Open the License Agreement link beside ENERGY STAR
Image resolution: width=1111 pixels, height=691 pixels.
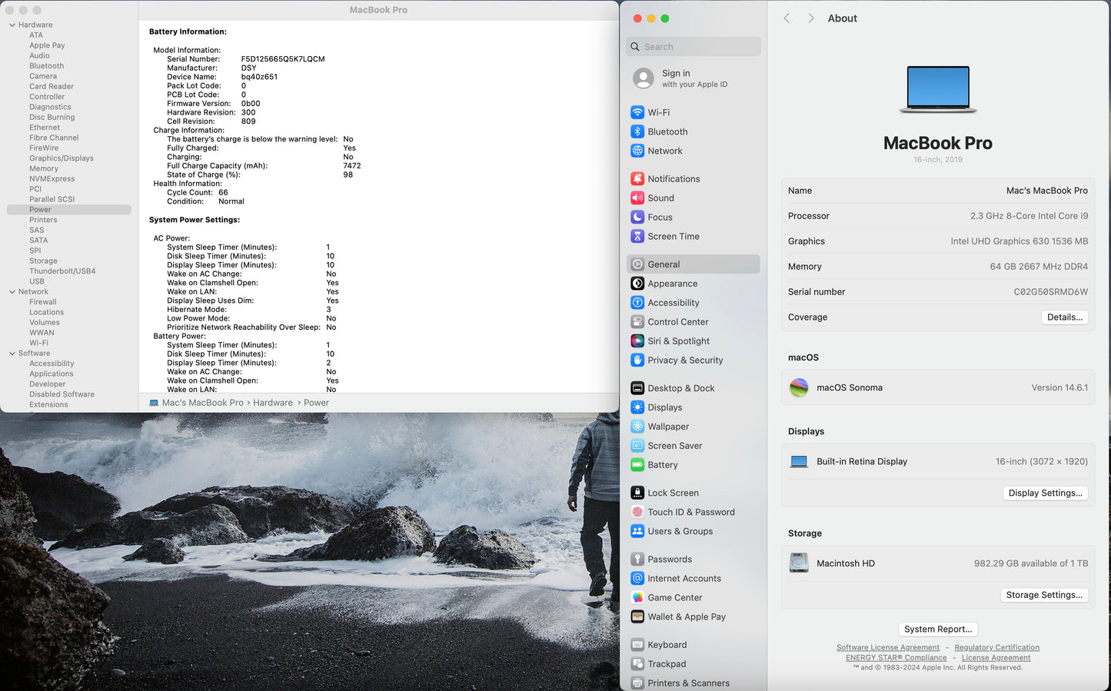point(996,658)
